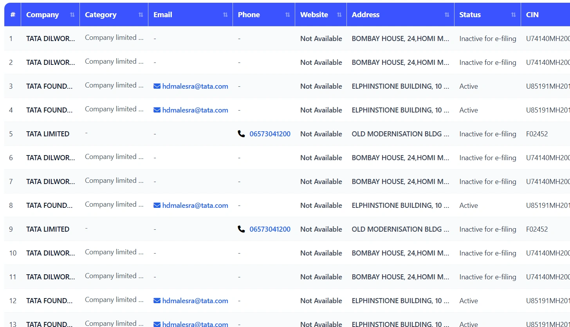Click TATA FOUND... company name in row 12
Viewport: 570px width, 327px height.
coord(49,301)
